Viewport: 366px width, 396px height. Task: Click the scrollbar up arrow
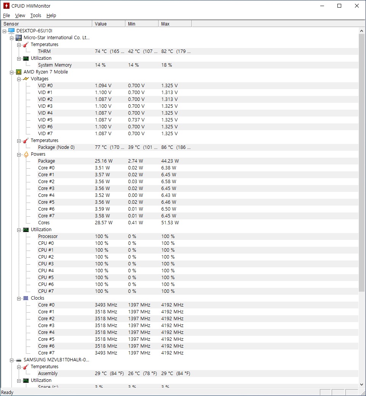(x=361, y=30)
